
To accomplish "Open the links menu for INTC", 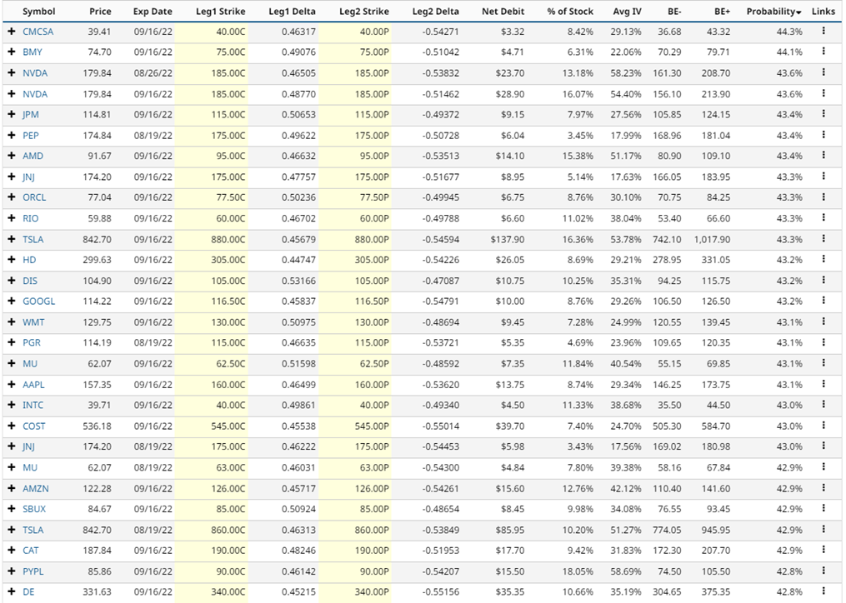I will point(823,405).
